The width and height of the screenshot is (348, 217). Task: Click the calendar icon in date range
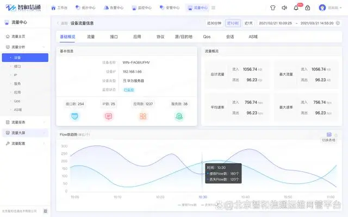tap(338, 23)
